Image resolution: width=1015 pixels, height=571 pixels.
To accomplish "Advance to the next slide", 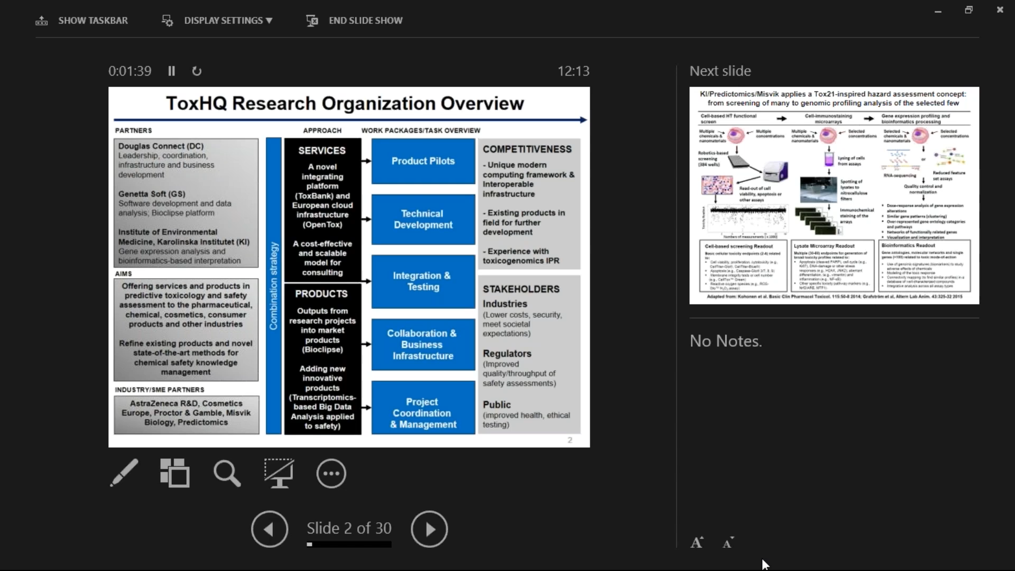I will pos(429,529).
